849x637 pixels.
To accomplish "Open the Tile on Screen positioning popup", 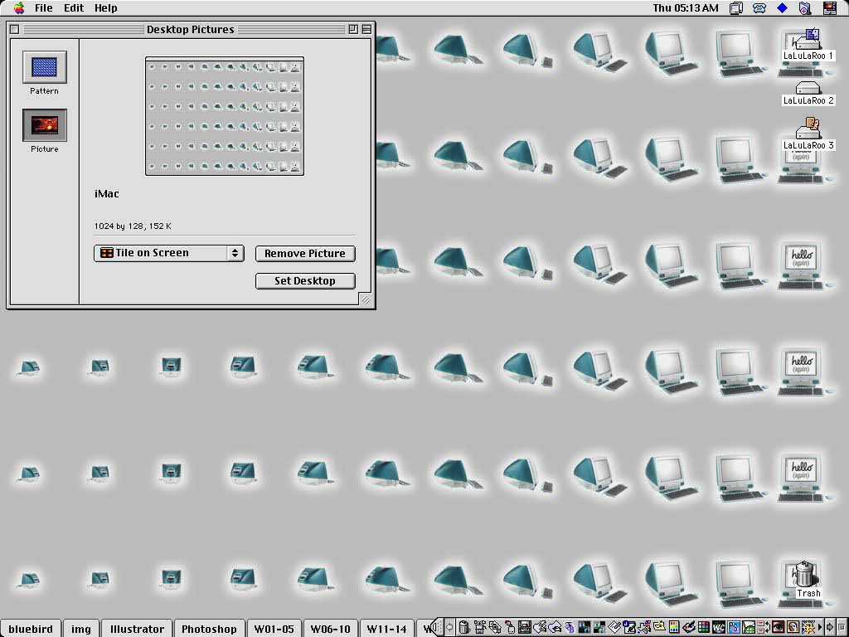I will [x=169, y=253].
